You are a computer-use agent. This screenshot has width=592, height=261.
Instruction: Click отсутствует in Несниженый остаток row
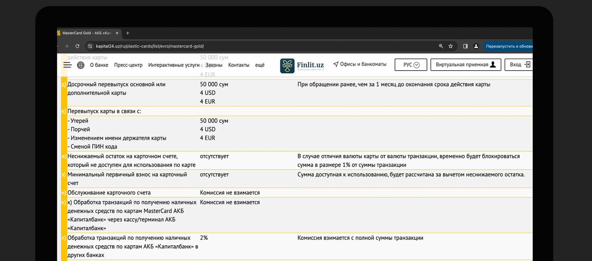(214, 156)
